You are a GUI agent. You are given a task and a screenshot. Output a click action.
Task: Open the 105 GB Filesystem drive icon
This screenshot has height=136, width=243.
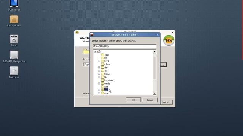coord(14,55)
